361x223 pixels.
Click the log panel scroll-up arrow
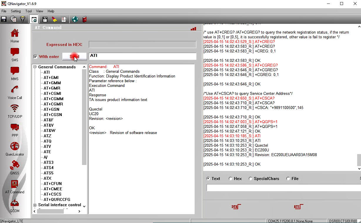[359, 27]
